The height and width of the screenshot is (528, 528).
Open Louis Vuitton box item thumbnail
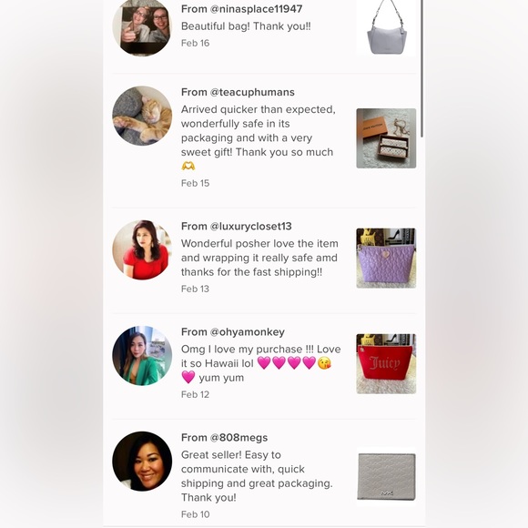click(386, 138)
